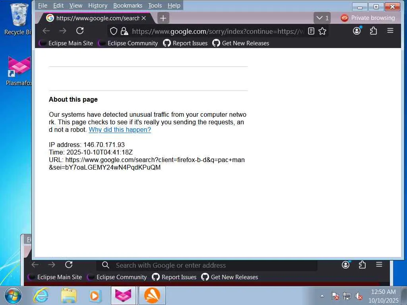Back arrow in background browser window

click(x=35, y=265)
